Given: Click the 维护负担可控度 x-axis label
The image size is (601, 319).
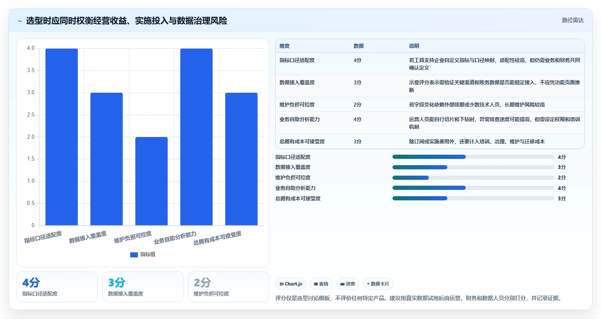Looking at the screenshot, I should pyautogui.click(x=133, y=237).
